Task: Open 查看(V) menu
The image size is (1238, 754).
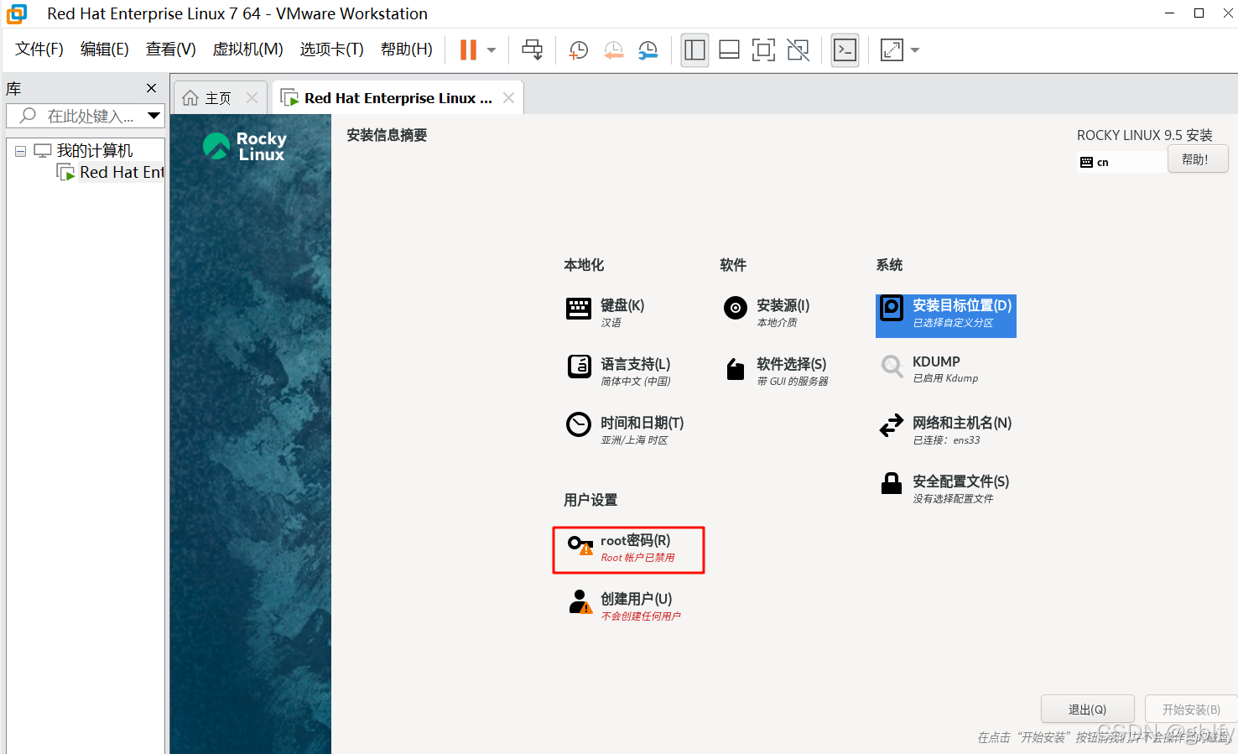Action: coord(171,49)
